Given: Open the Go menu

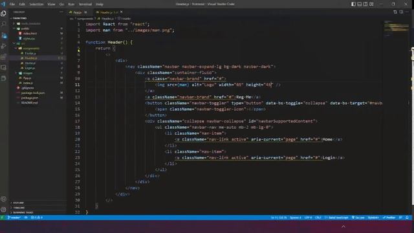Looking at the screenshot, I should pyautogui.click(x=61, y=5).
